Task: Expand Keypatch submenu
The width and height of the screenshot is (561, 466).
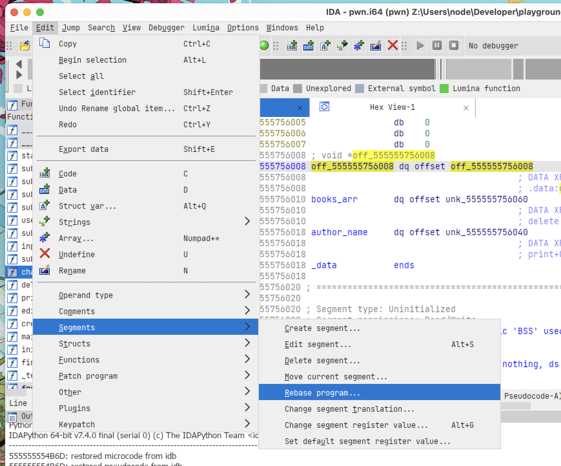Action: (247, 424)
